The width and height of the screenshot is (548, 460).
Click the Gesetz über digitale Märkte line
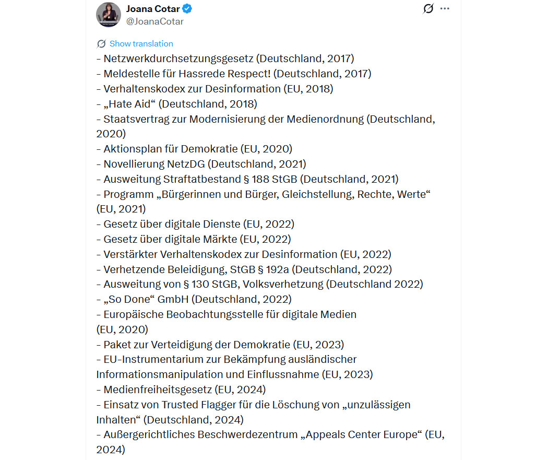(194, 239)
